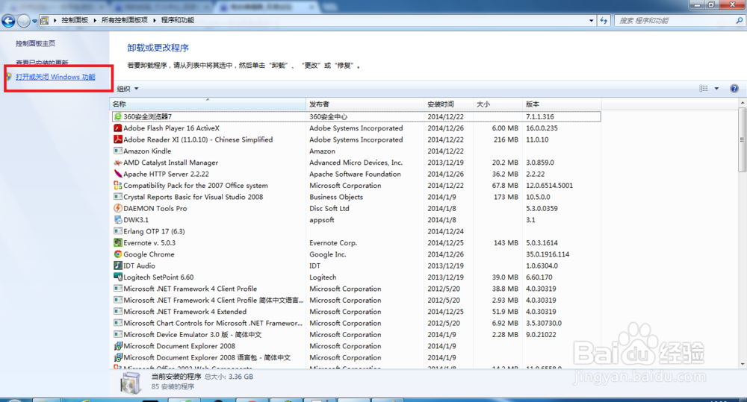The image size is (747, 402).
Task: Click publisher Evernote Corp.
Action: 333,243
